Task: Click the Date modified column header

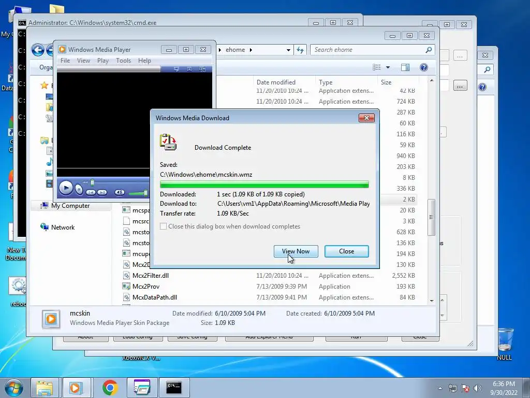Action: (276, 82)
